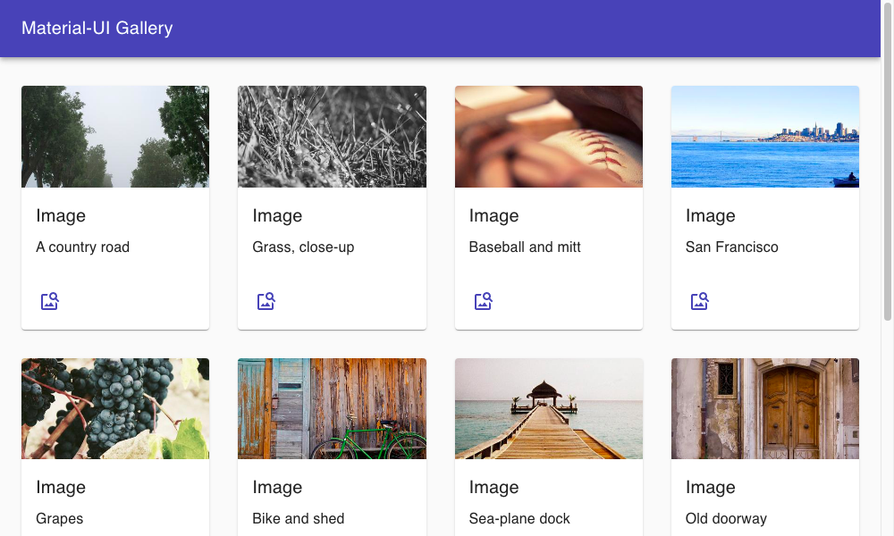Select the baseball and mitt photo
This screenshot has height=536, width=894.
click(549, 137)
